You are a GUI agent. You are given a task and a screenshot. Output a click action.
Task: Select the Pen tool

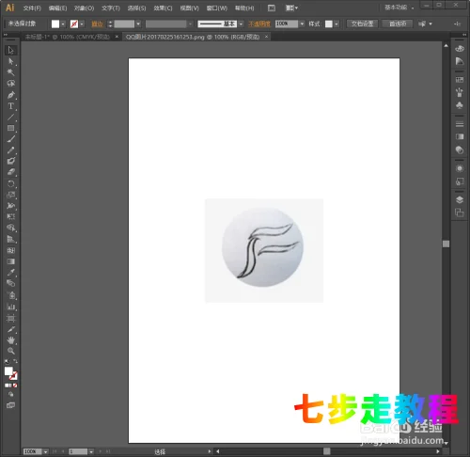[x=10, y=95]
